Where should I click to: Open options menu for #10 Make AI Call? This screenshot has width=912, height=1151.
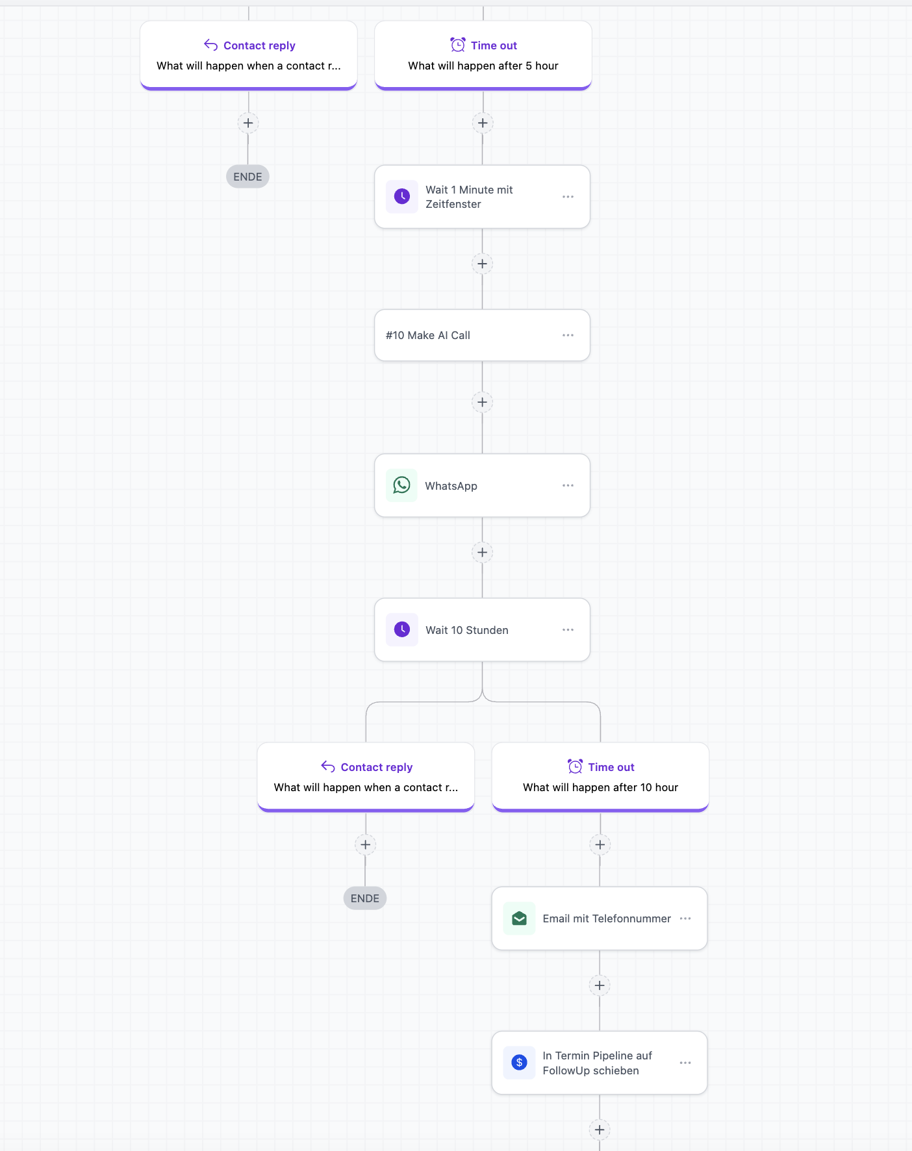click(568, 335)
